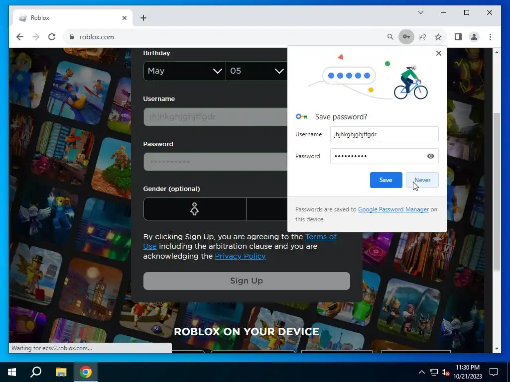Click the roblox.com address bar
Image resolution: width=510 pixels, height=382 pixels.
click(225, 37)
